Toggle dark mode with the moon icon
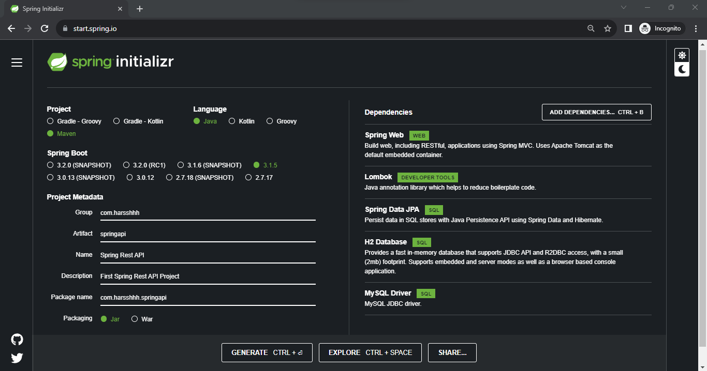 click(682, 69)
